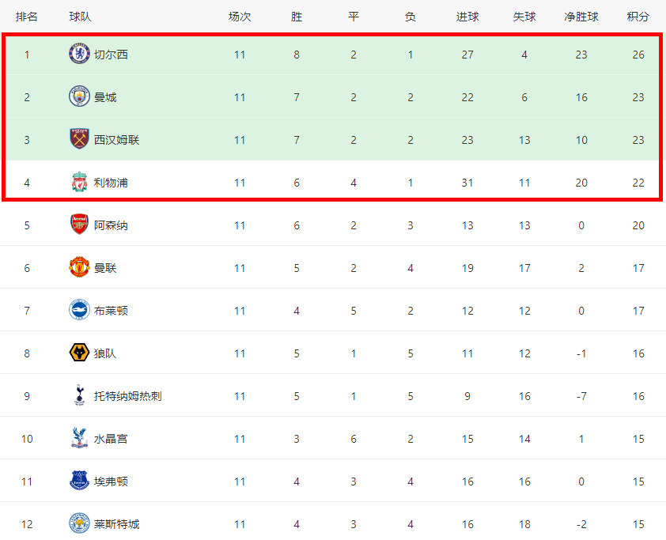666x540 pixels.
Task: Select the Liverpool club crest
Action: tap(79, 182)
